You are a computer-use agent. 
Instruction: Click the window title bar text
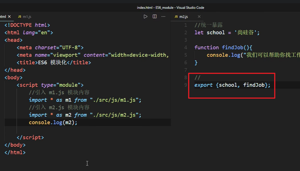171,7
